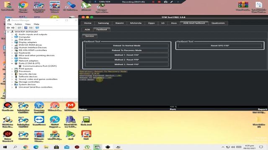268x150 pixels.
Task: Click the Reset SPD FRP button
Action: click(x=220, y=45)
